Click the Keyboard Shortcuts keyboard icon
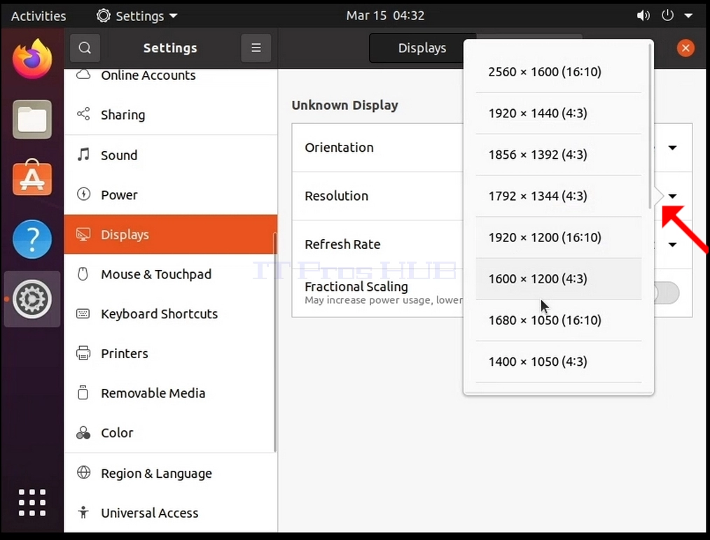The height and width of the screenshot is (540, 710). click(x=83, y=313)
